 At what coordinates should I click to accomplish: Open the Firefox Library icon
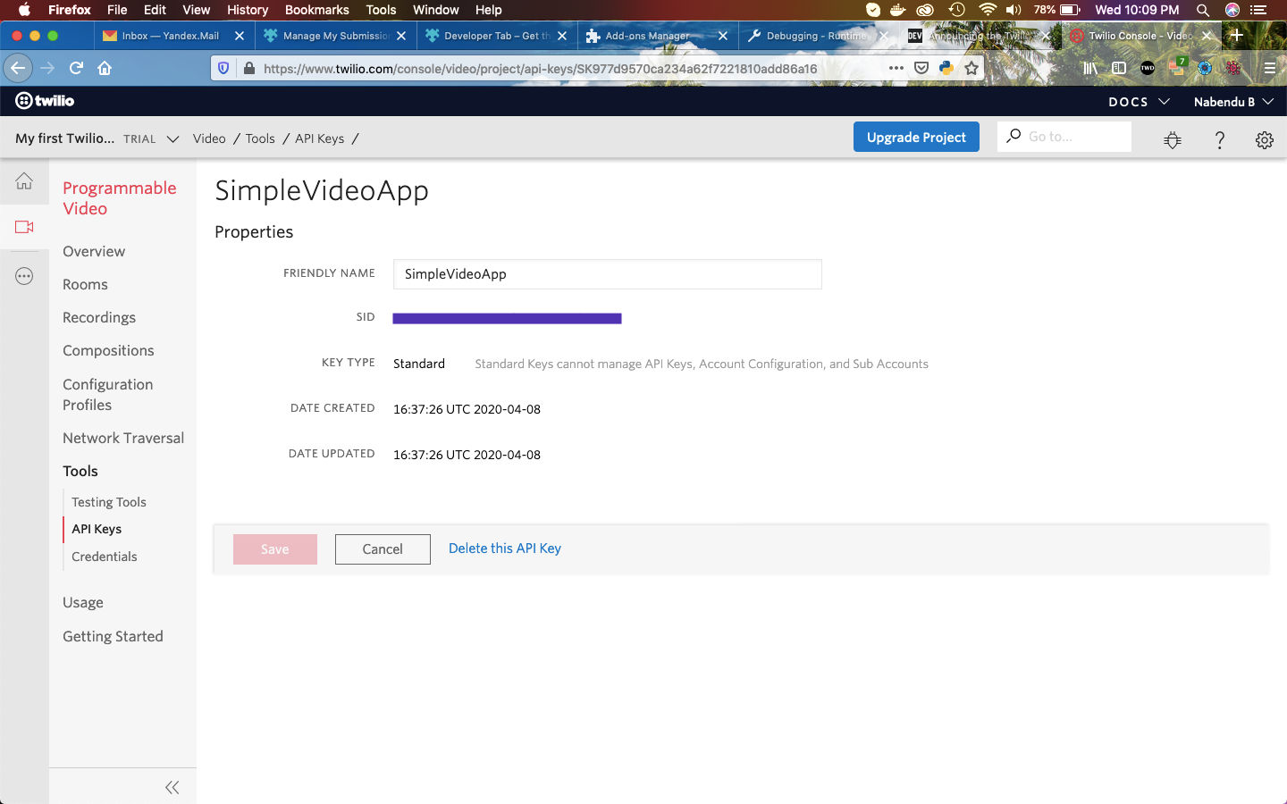[1090, 68]
